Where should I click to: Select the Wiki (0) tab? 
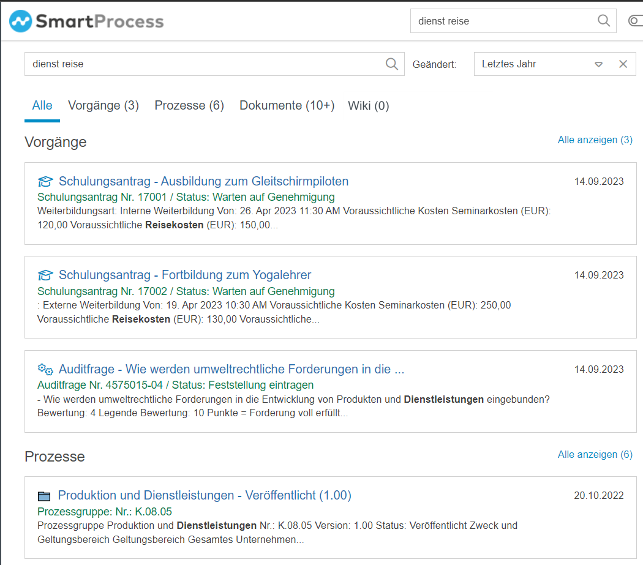click(368, 105)
